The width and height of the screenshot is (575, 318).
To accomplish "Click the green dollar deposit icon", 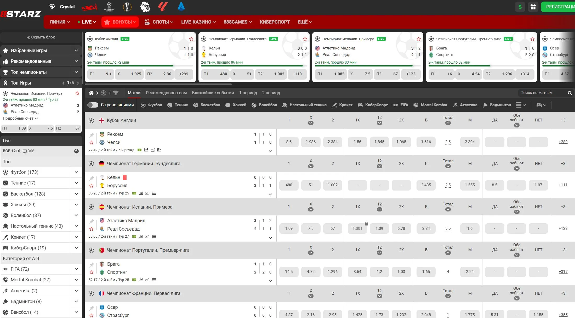I will point(520,7).
